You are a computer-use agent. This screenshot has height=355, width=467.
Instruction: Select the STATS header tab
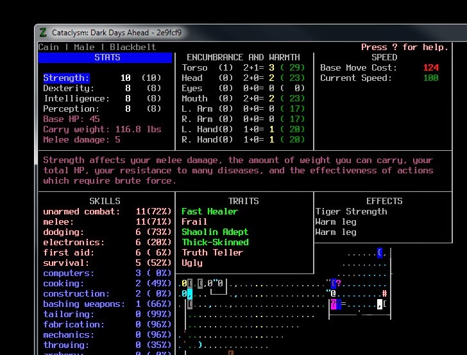click(x=105, y=58)
